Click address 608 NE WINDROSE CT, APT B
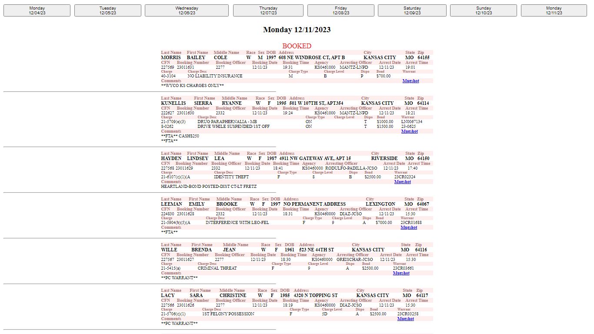 (312, 57)
